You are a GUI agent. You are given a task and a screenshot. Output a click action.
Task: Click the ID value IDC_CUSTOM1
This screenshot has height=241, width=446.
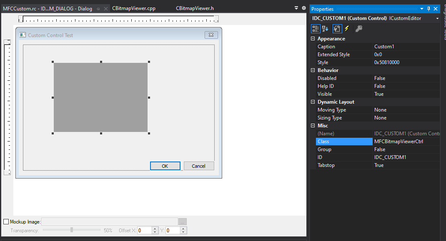(406, 157)
